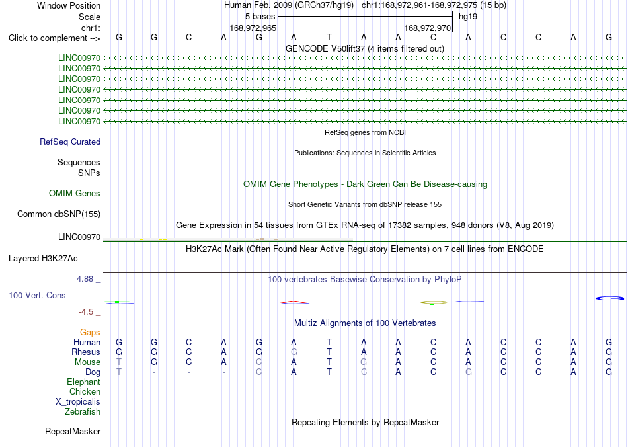
Task: Open the GTEx "Gene Expression in 54 tissues" title
Action: [x=365, y=225]
